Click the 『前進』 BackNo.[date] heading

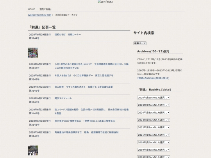click(154, 89)
